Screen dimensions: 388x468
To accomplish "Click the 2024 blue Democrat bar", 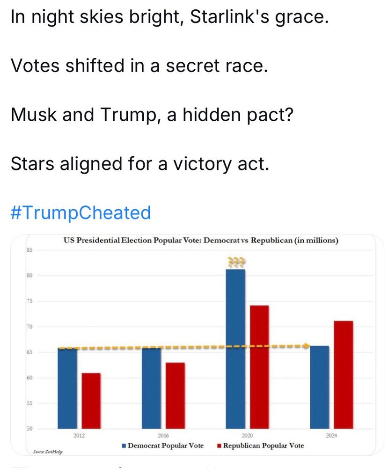I will tap(320, 388).
